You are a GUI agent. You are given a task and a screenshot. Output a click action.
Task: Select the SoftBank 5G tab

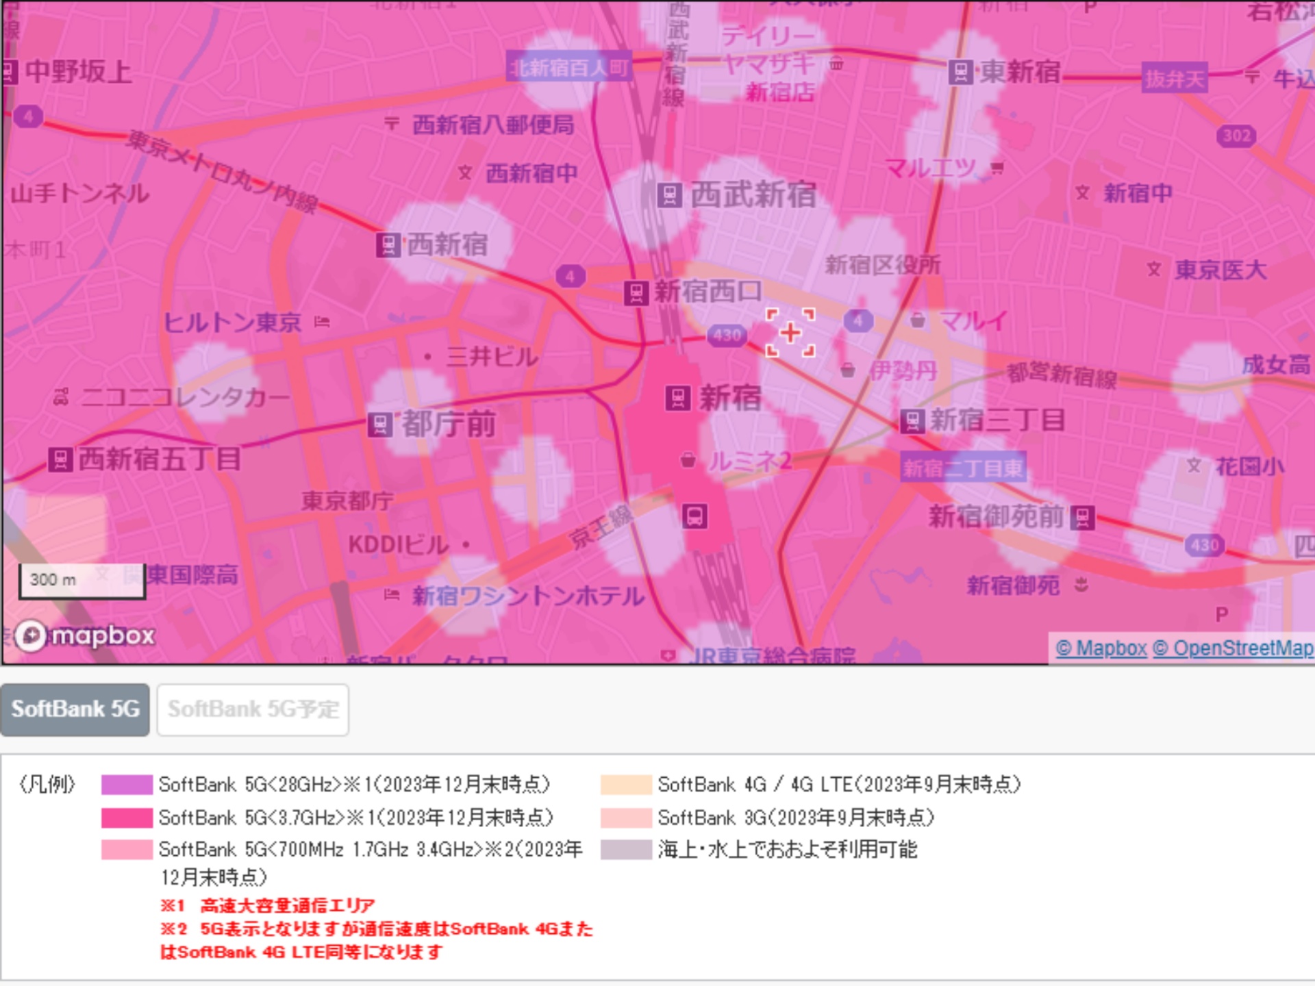(75, 709)
